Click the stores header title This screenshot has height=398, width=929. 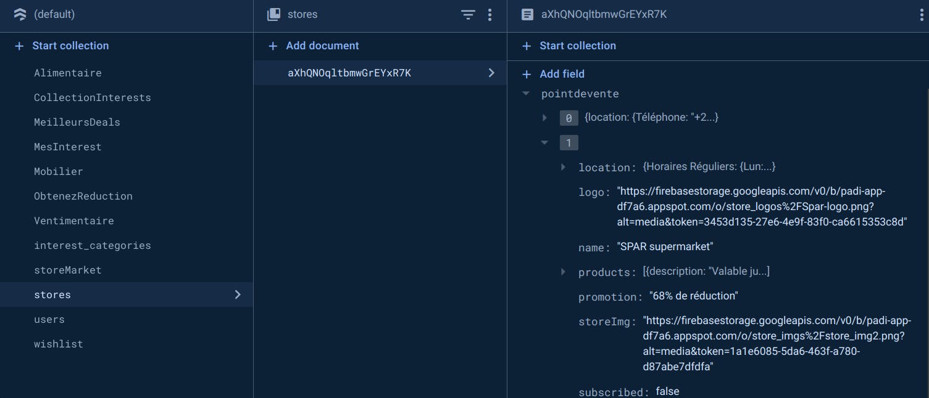pos(302,14)
